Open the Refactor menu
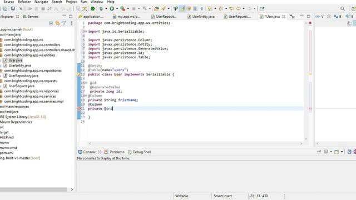Viewport: 356px width, 200px height. 24,2
